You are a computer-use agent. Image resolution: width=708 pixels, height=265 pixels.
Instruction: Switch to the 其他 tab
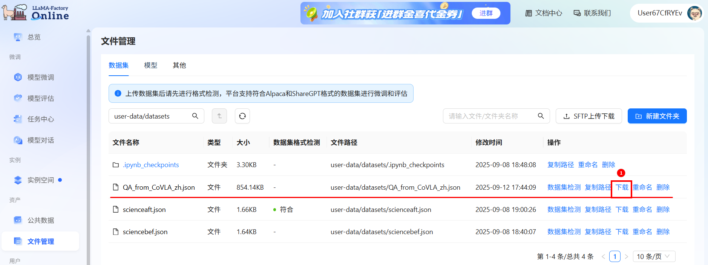[179, 65]
